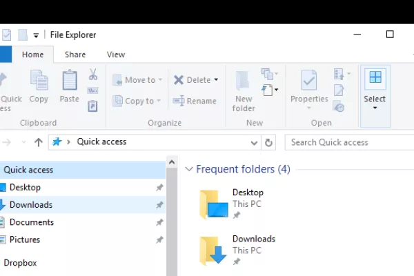The width and height of the screenshot is (414, 276).
Task: Click the pin icon next to Downloads in sidebar
Action: click(159, 205)
